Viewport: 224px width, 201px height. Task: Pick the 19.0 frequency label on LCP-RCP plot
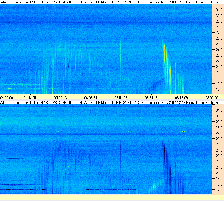[219, 179]
